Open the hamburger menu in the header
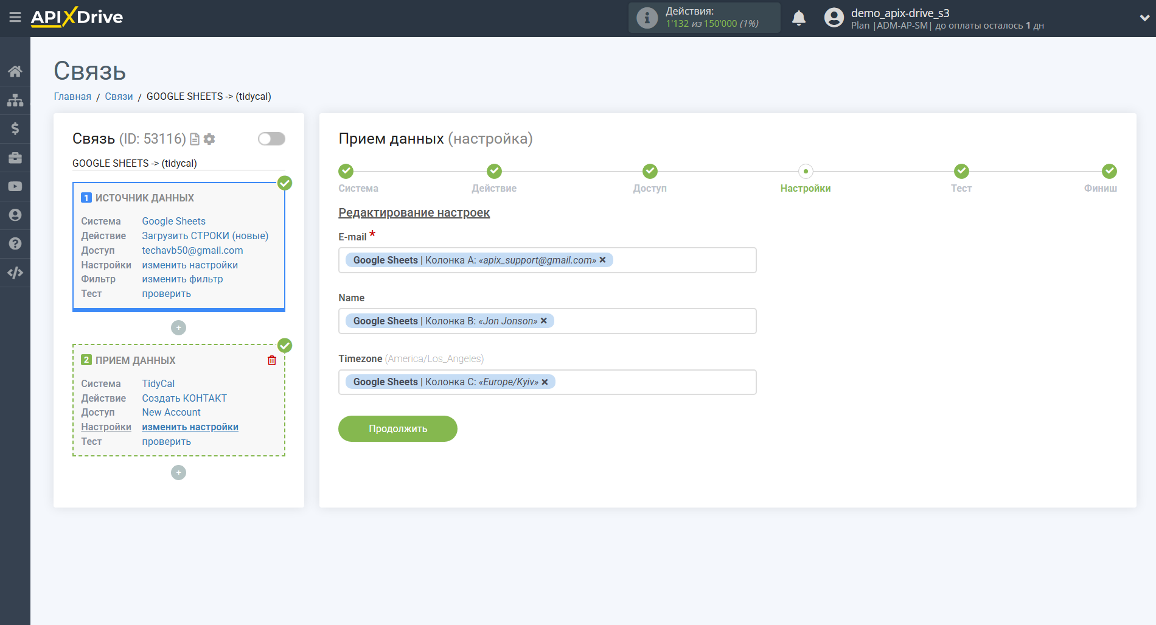The width and height of the screenshot is (1156, 625). 15,18
